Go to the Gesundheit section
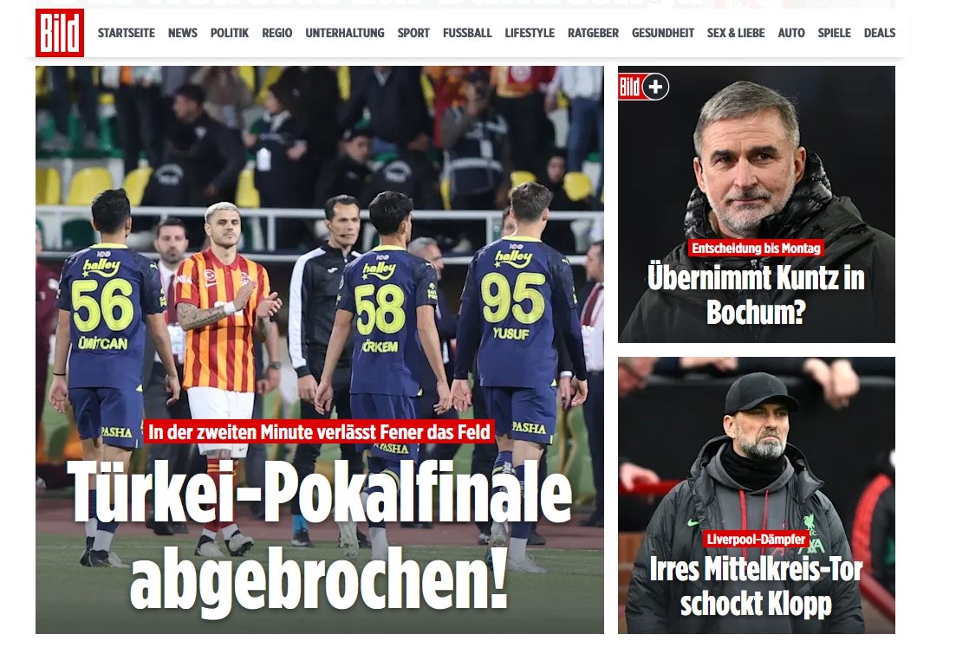Screen dimensions: 969x647 click(x=663, y=33)
